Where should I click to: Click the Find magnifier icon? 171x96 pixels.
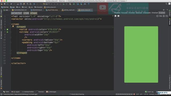pos(28,4)
